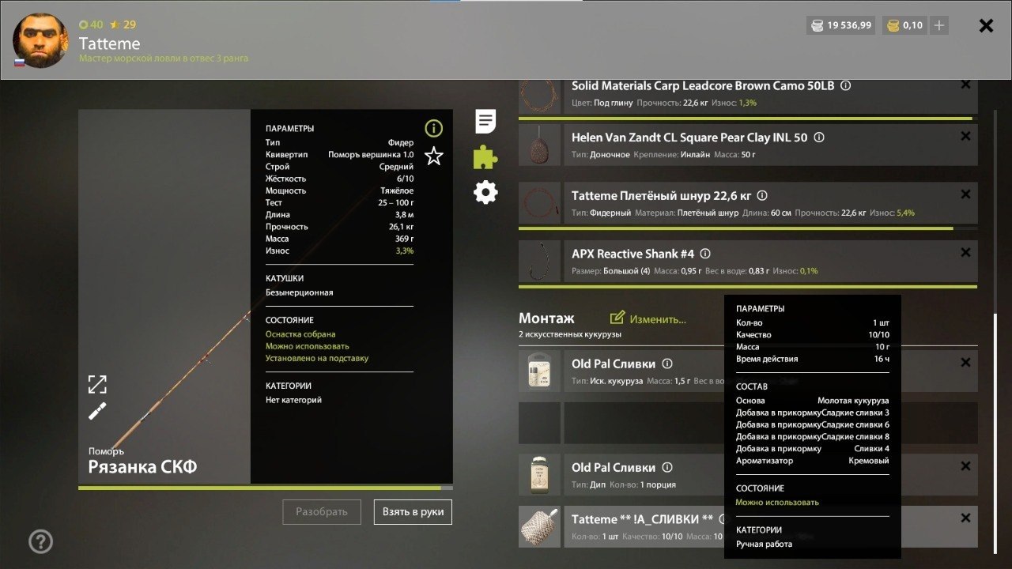Click the Разобрать button

[x=321, y=511]
